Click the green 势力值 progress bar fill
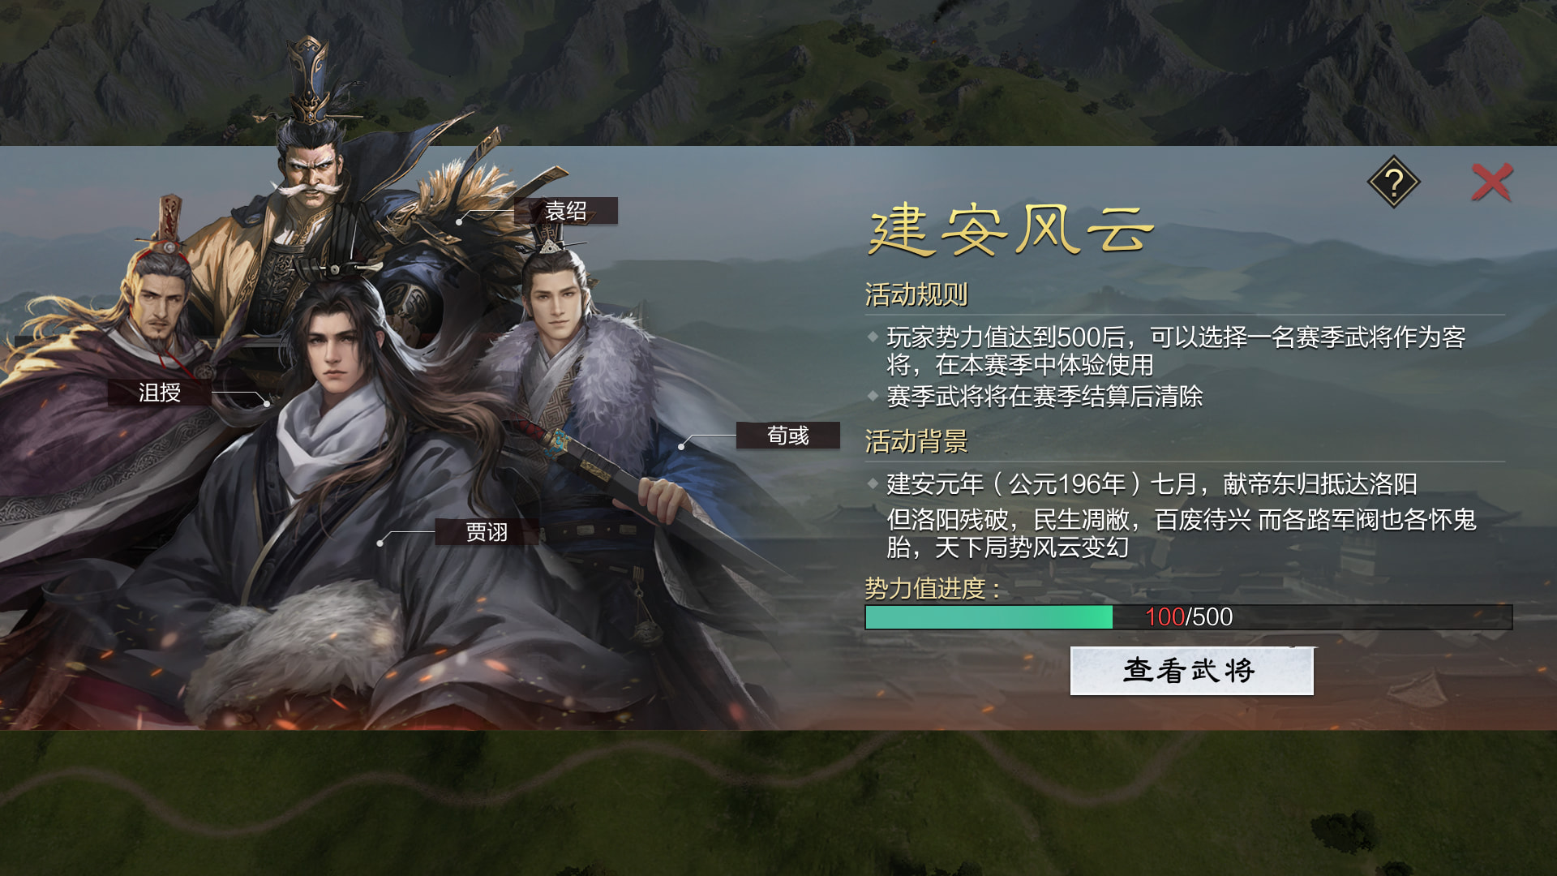This screenshot has height=876, width=1557. (x=989, y=617)
